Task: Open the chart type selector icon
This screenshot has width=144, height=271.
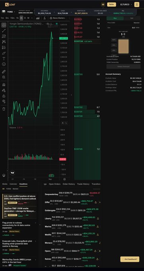Action: point(38,18)
